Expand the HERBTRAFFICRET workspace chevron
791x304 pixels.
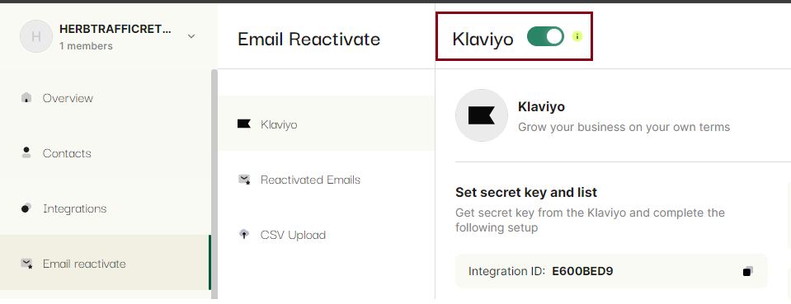tap(191, 36)
